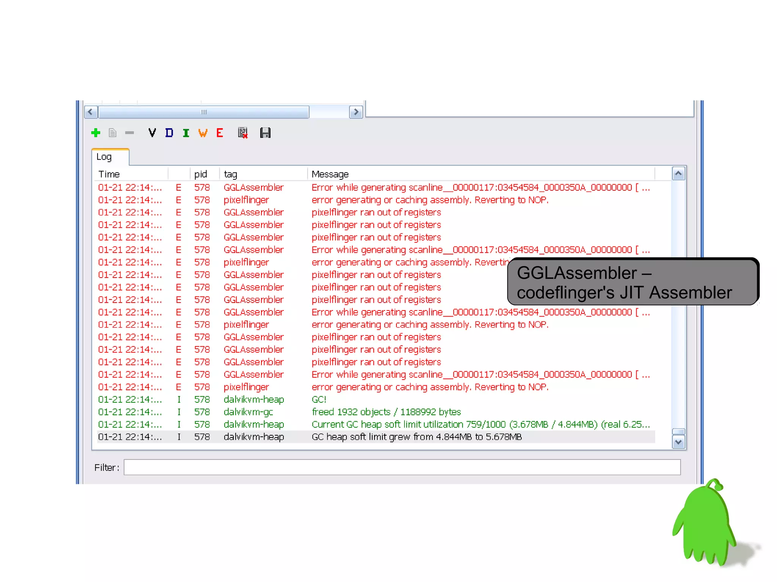Viewport: 777px width, 582px height.
Task: Select the 'Current GC heap soft limit utilization' row
Action: (376, 424)
